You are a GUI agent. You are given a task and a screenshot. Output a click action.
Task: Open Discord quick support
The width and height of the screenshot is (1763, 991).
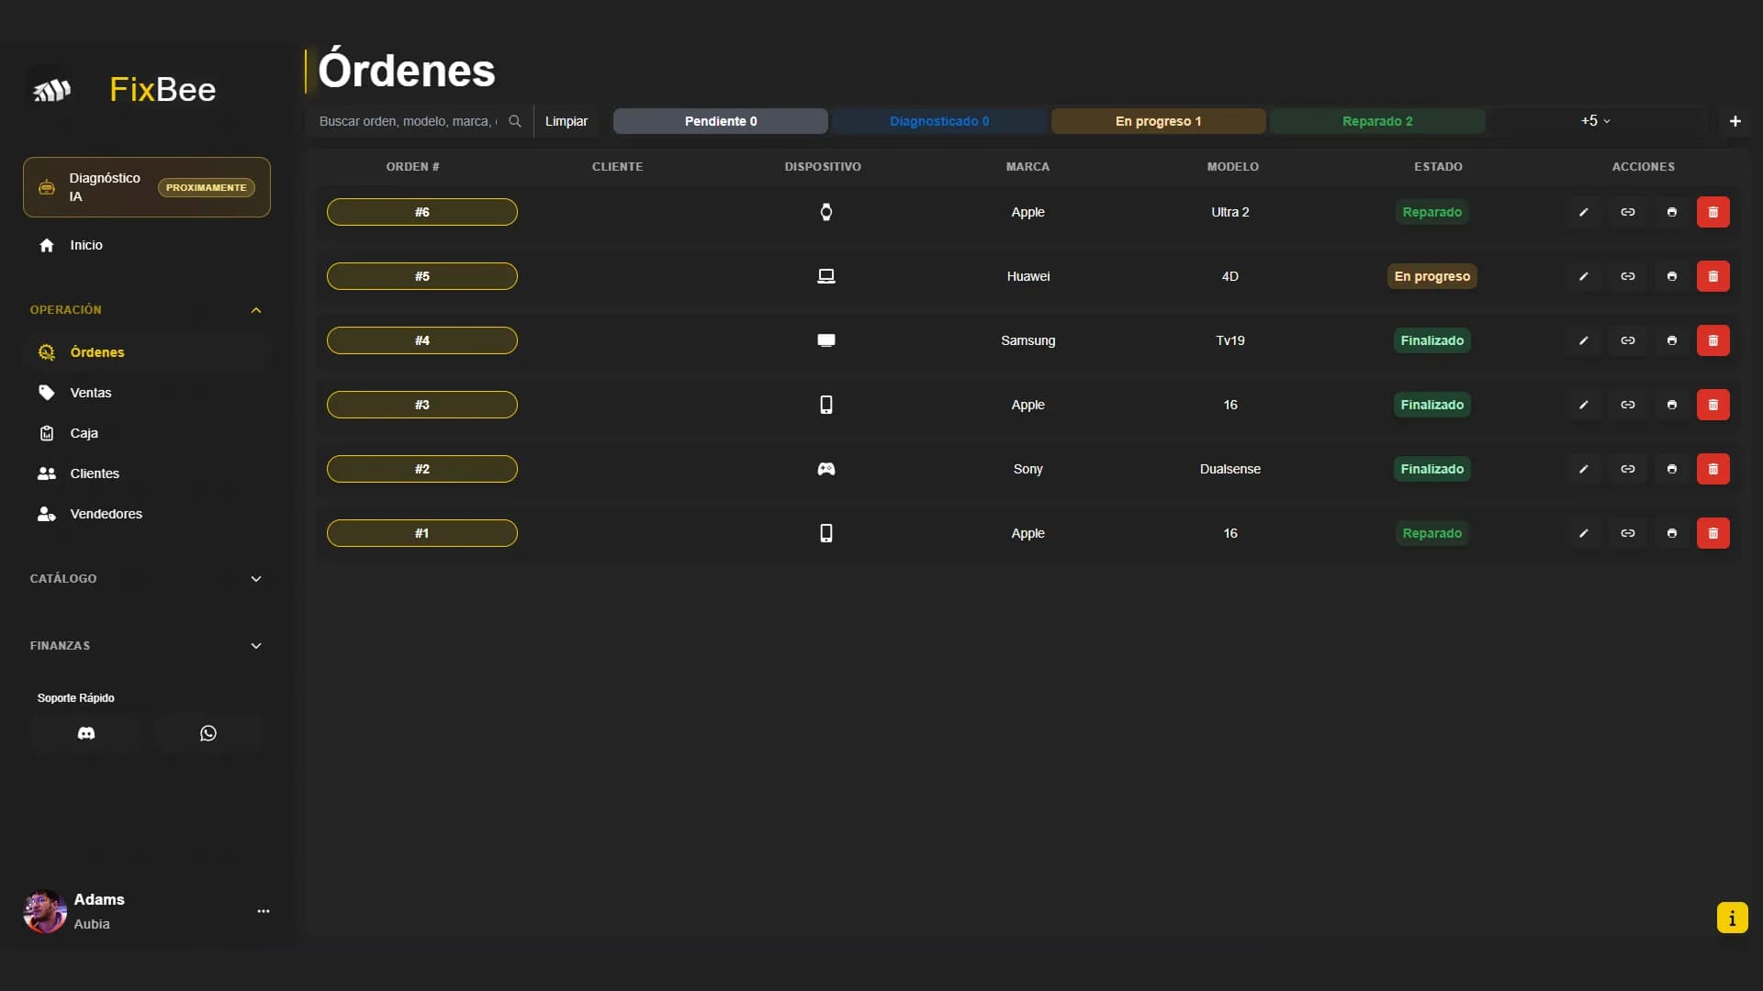(x=86, y=733)
